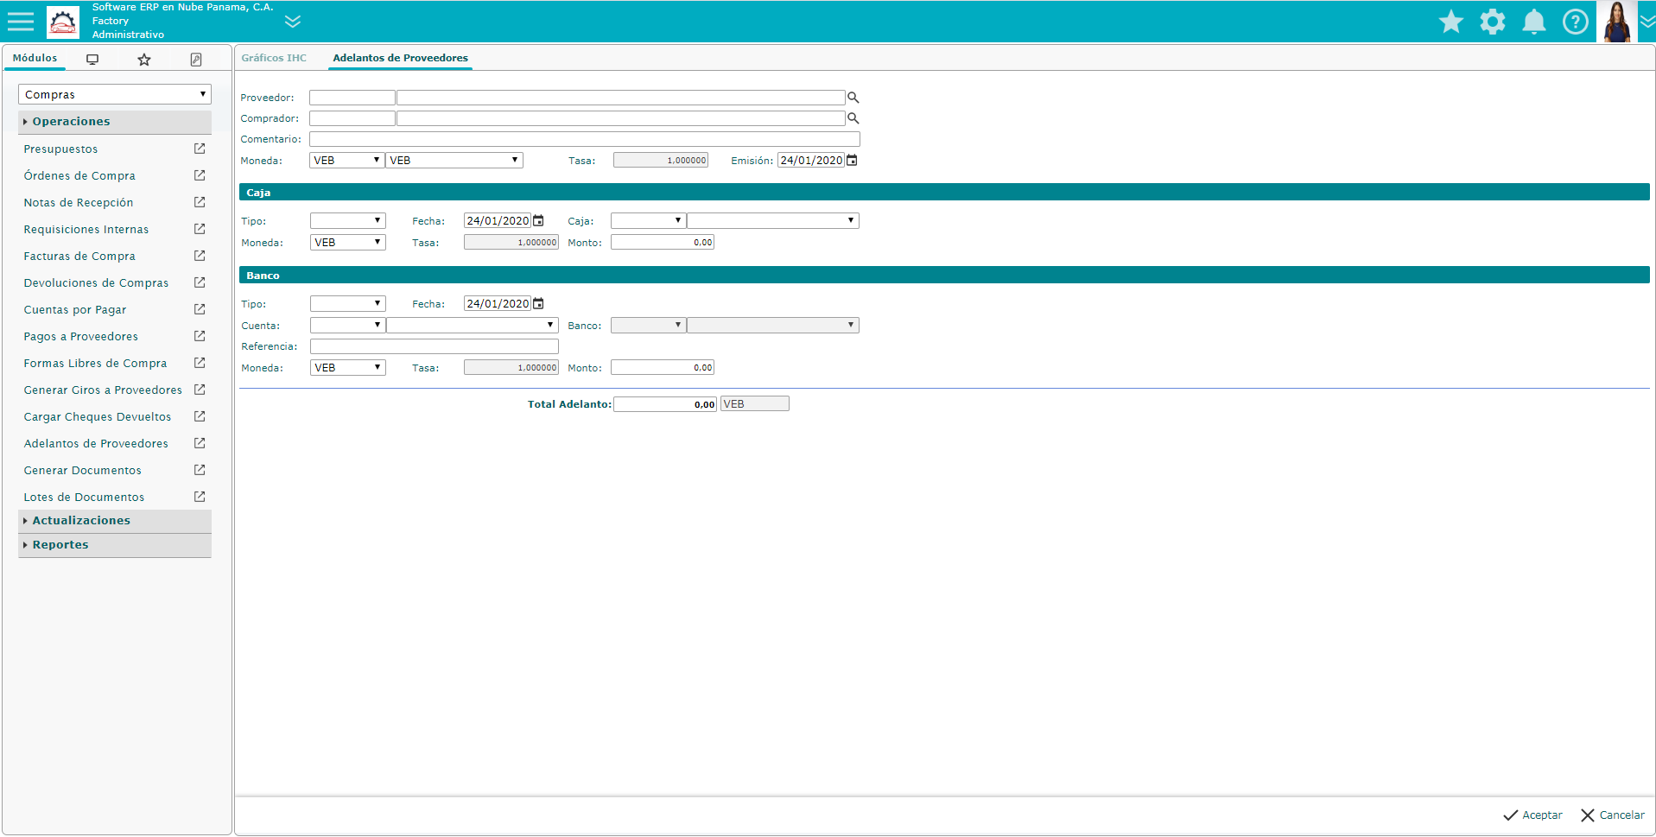The width and height of the screenshot is (1656, 837).
Task: Click the Proveedor search magnifier
Action: [853, 98]
